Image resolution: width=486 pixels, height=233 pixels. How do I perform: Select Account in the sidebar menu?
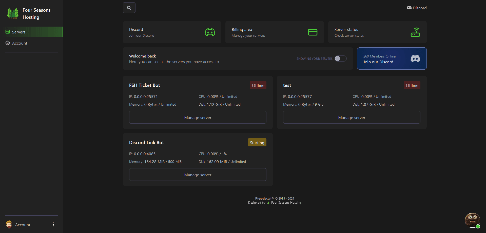click(31, 43)
